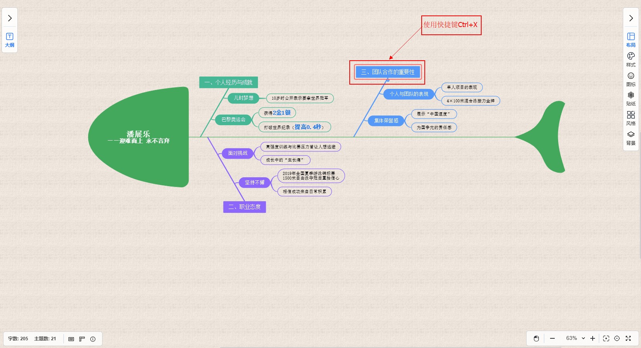This screenshot has width=641, height=348.
Task: Select the 二、职业态度 purple topic node
Action: coord(244,207)
